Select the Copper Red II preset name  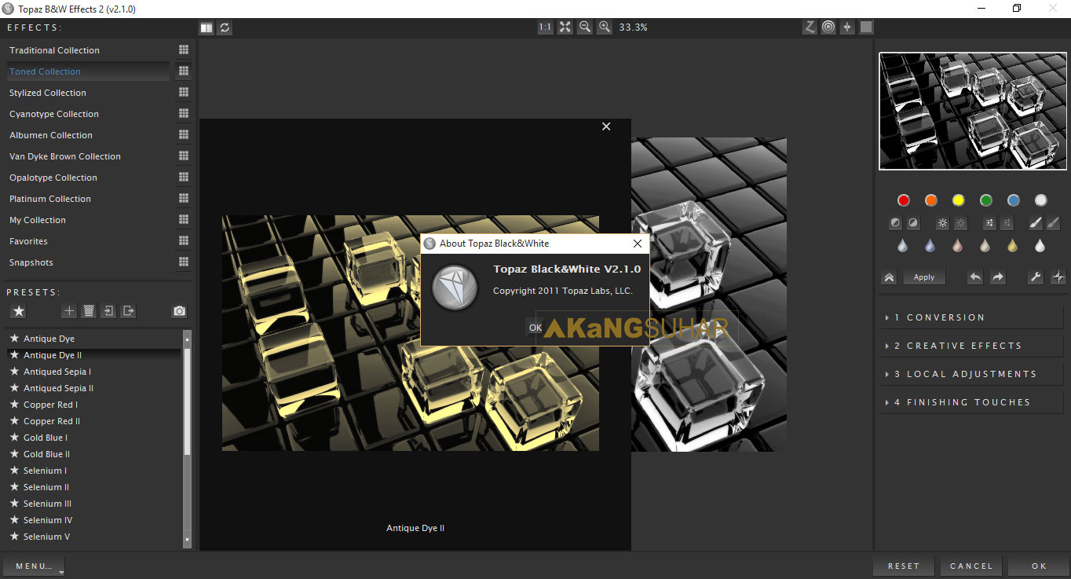click(x=52, y=421)
